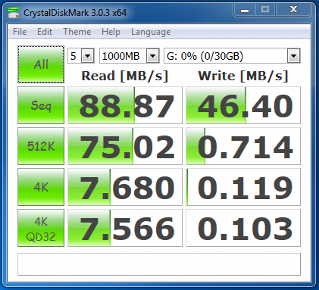Open the test count dropdown showing 5
Image resolution: width=319 pixels, height=290 pixels.
point(81,56)
